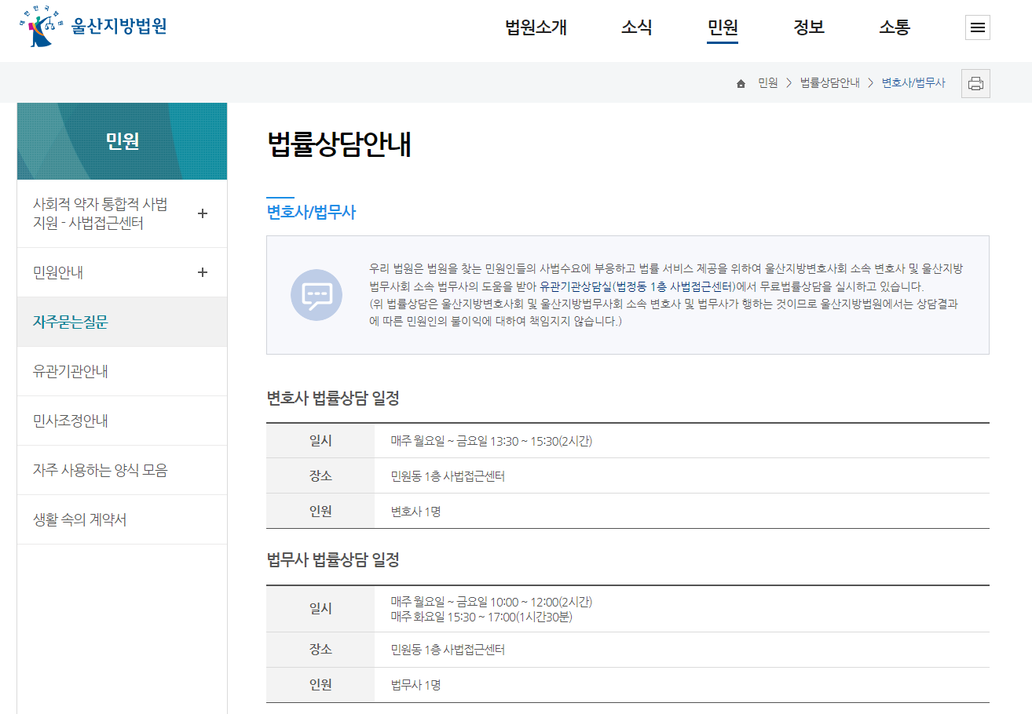1032x714 pixels.
Task: Click 매주 월요일 ~ 금요일 10:00 ~ 12:00 text
Action: pos(492,602)
